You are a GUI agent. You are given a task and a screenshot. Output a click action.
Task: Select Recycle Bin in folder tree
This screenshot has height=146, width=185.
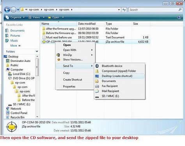tap(15, 117)
